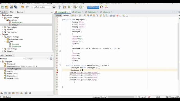This screenshot has height=101, width=180.
Task: Click the Clean and Build Project icon
Action: (x=64, y=7)
